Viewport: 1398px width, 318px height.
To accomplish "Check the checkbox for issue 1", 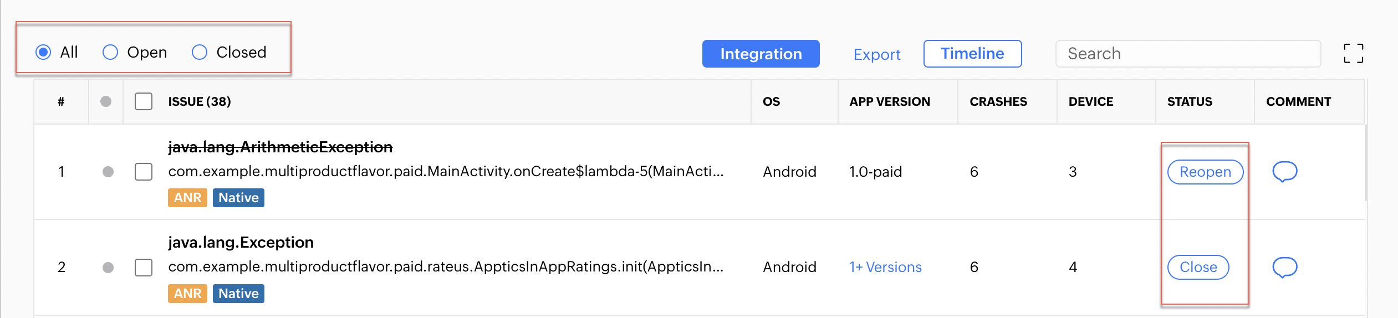I will click(x=144, y=172).
